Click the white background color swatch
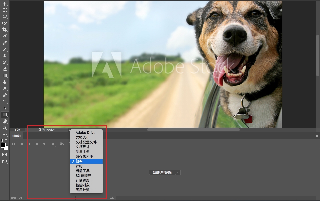Screen dimensions: 320x201 coord(7,149)
